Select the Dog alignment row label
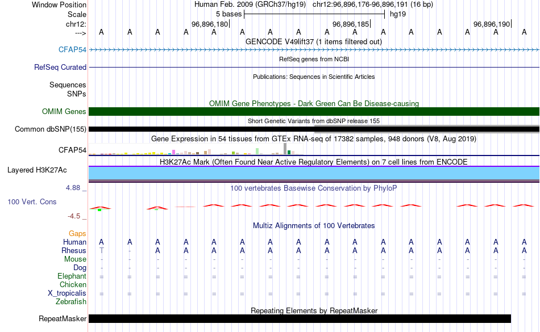Screen dimensions: 540x332 (x=80, y=267)
